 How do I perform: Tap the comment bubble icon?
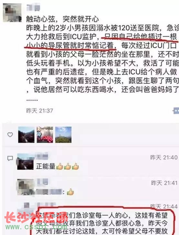click(10, 158)
